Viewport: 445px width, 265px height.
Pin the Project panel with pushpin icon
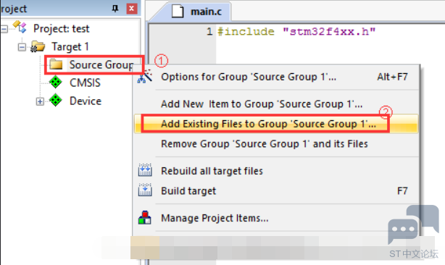115,9
